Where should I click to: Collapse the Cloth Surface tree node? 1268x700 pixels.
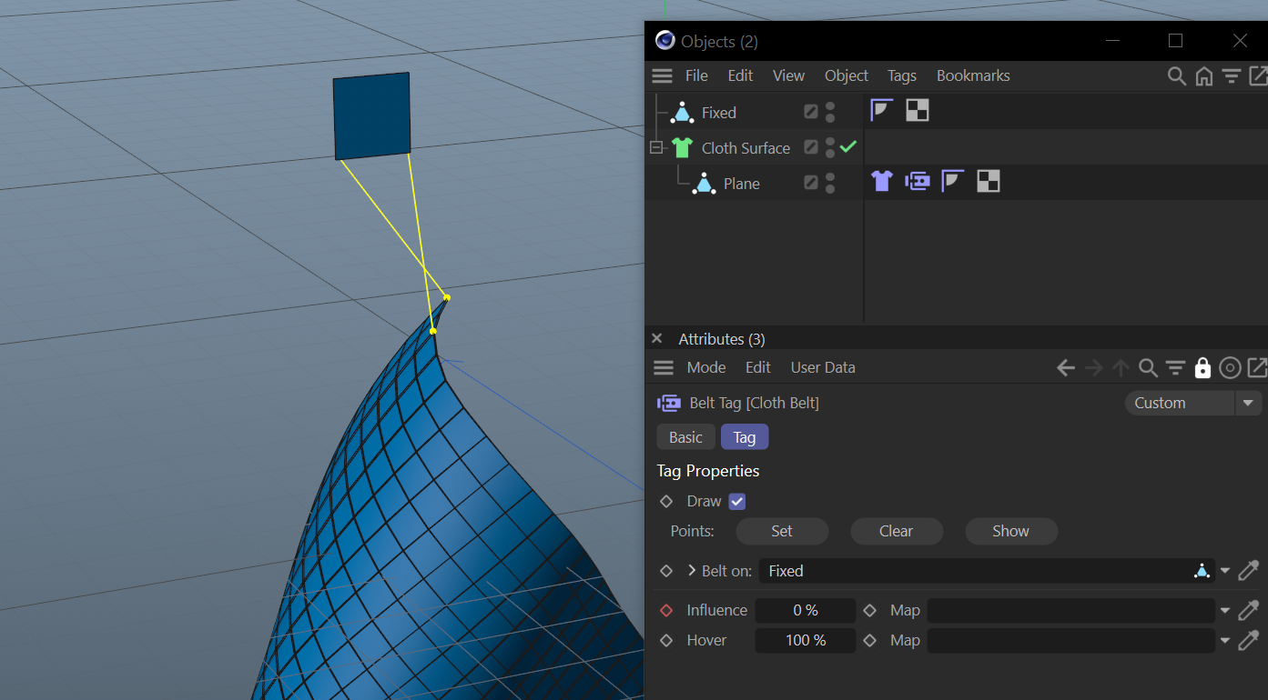[655, 147]
